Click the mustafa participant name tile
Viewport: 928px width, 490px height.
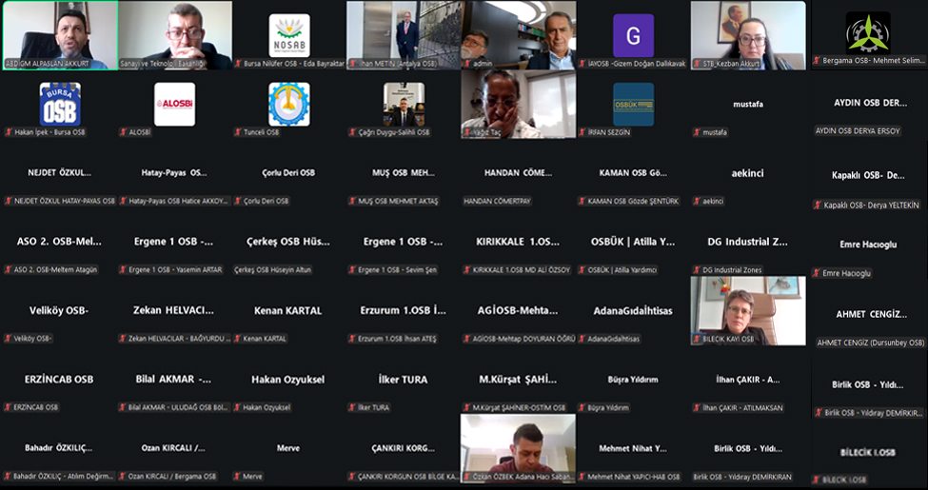747,105
